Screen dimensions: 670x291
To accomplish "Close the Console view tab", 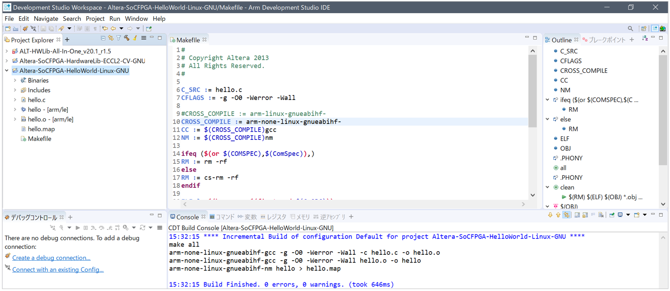I will coord(204,217).
